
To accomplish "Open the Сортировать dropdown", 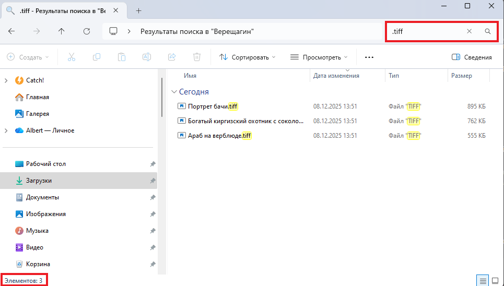I will [247, 57].
